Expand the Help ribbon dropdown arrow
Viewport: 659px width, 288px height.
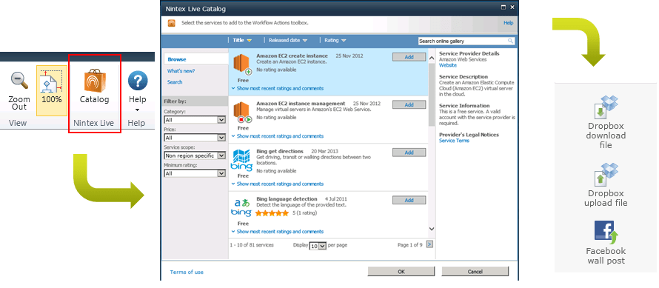point(138,111)
